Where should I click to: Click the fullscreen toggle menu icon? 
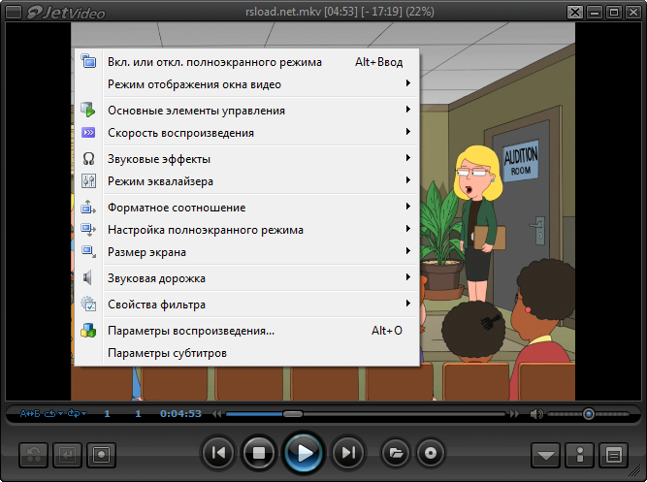88,61
